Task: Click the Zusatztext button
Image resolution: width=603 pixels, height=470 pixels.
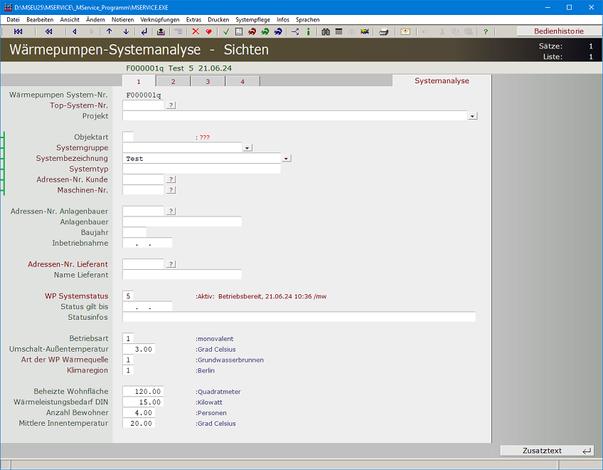Action: click(547, 451)
